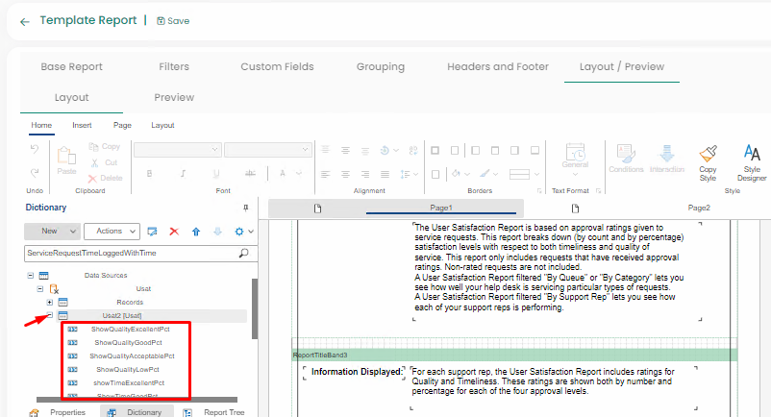The width and height of the screenshot is (771, 417).
Task: Open the Layout ribbon tab
Action: tap(162, 125)
